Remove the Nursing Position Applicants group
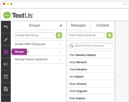 coord(60,60)
